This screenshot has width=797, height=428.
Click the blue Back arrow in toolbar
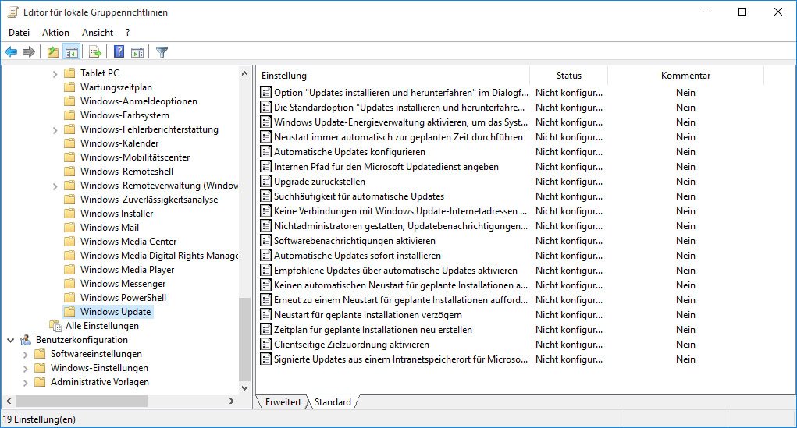coord(11,52)
